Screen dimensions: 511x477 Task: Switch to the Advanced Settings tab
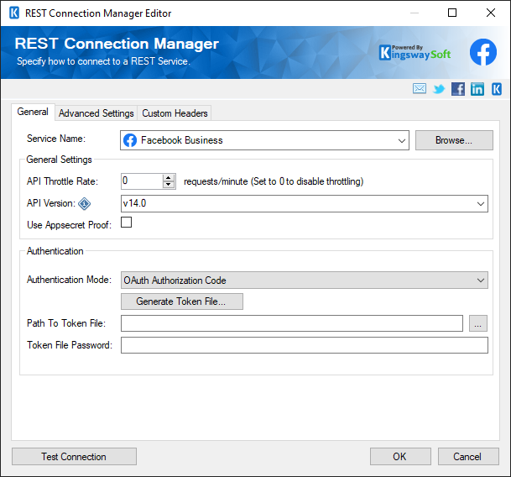point(96,113)
